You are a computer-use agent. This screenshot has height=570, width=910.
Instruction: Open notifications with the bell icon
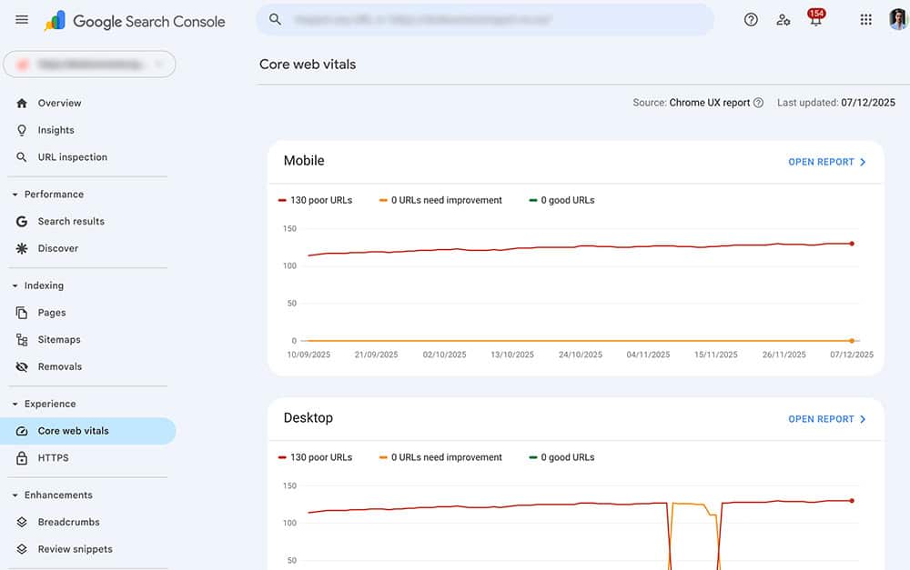coord(814,19)
